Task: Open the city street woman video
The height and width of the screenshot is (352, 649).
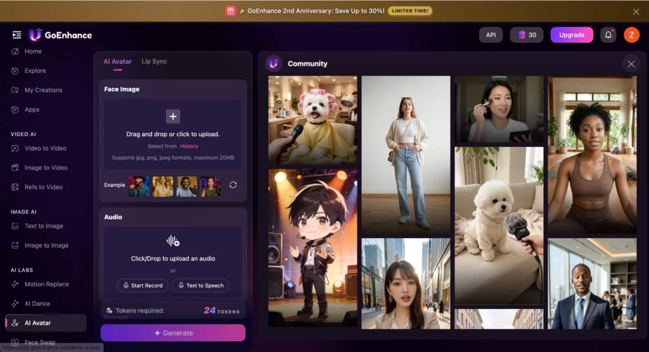Action: [x=406, y=284]
